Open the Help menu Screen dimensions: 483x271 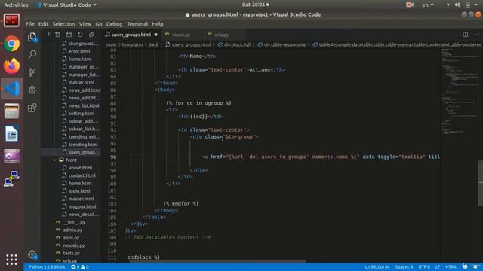pos(158,24)
